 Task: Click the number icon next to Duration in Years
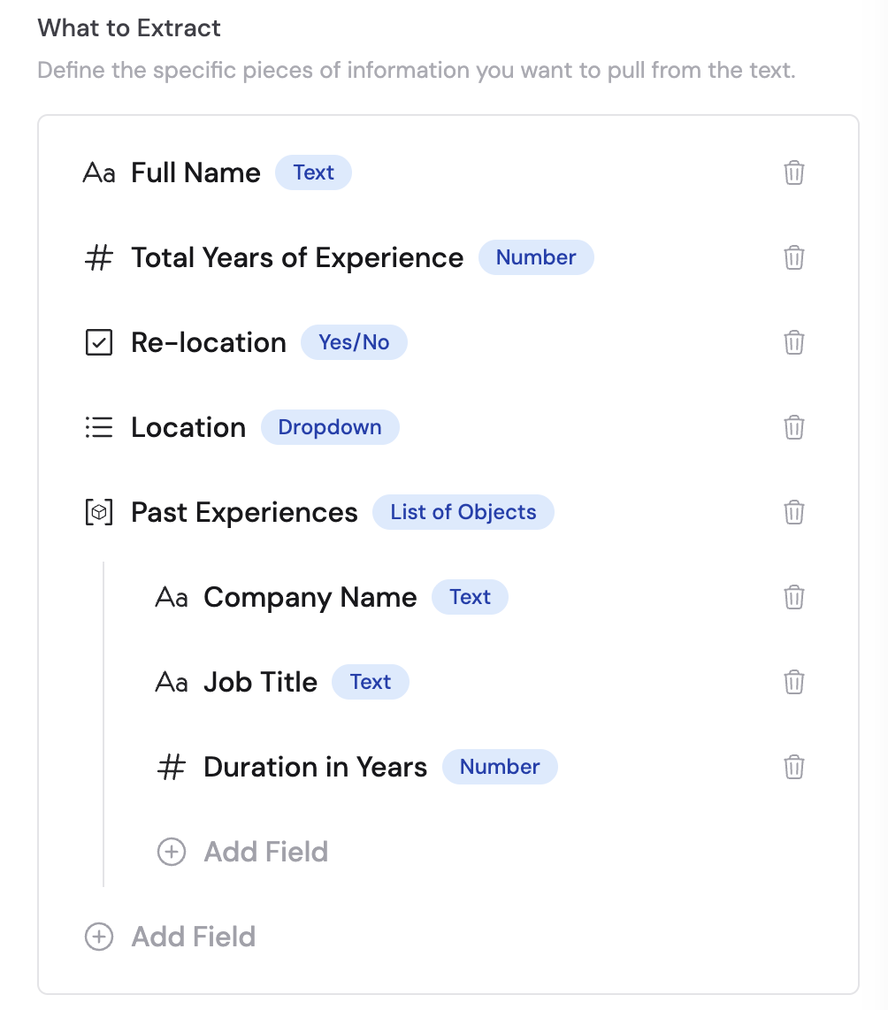[x=172, y=767]
